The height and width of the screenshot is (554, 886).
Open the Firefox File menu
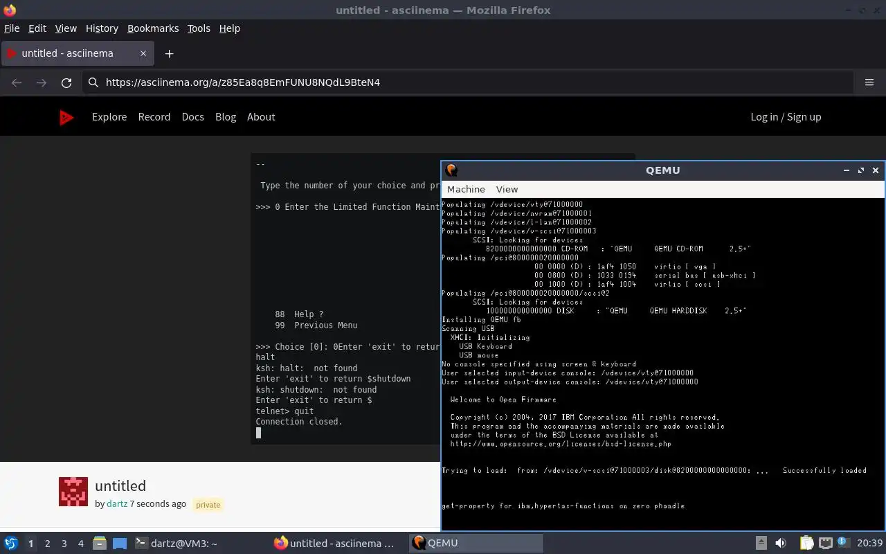pos(12,28)
